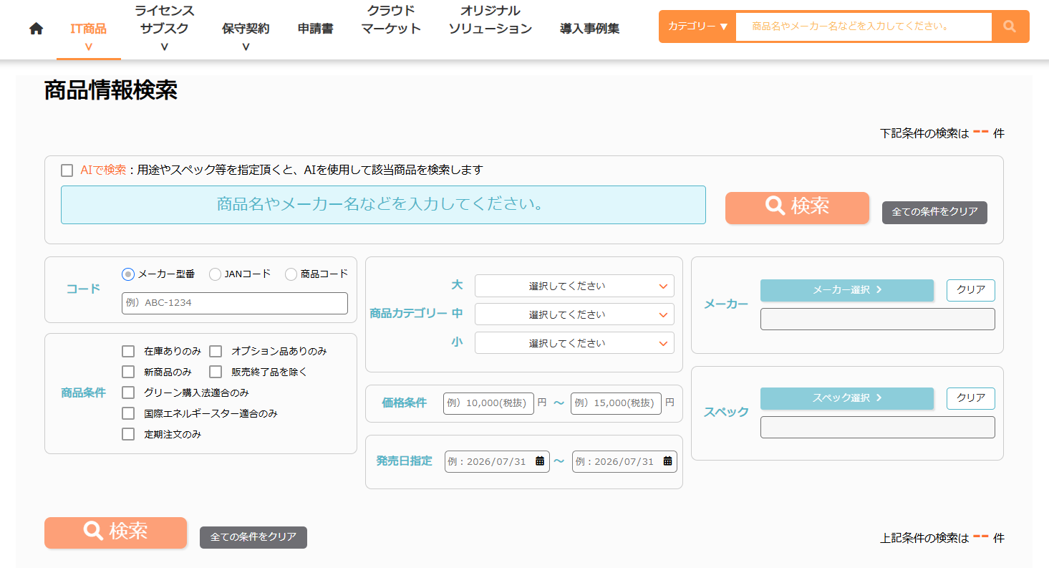1049x568 pixels.
Task: Click クリア button for メーカー
Action: click(971, 290)
